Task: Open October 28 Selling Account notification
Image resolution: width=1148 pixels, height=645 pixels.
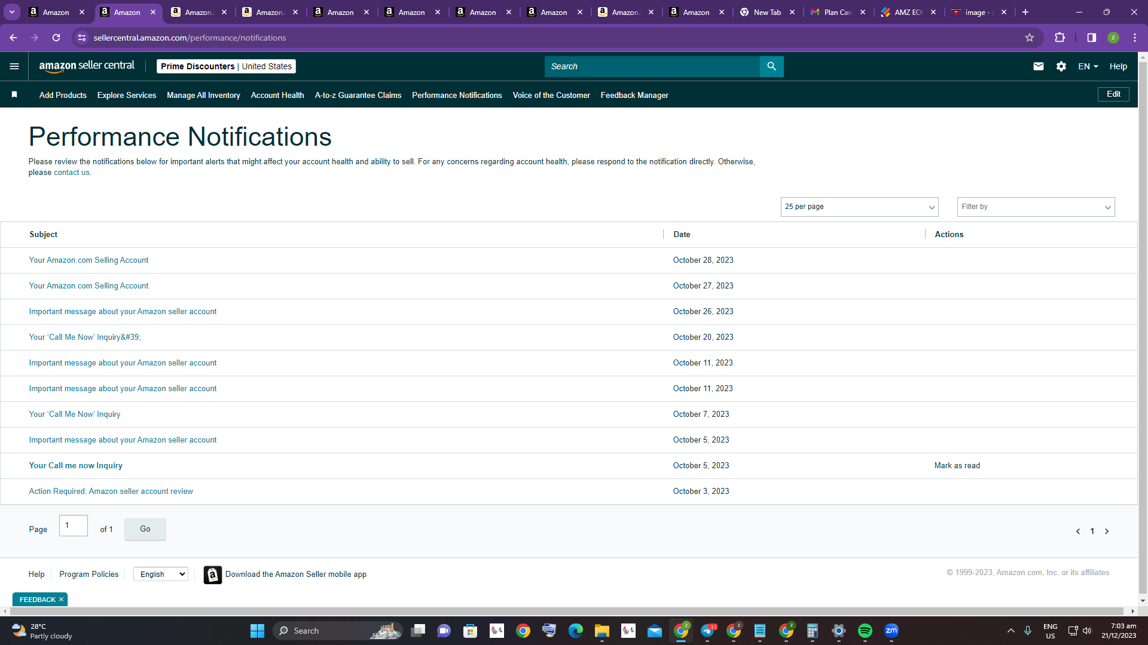Action: (88, 260)
